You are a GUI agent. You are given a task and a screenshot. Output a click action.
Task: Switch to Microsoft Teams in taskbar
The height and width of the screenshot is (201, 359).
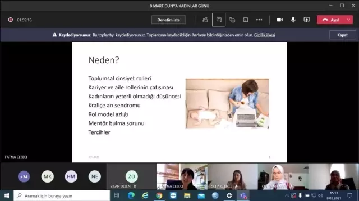pos(243,195)
